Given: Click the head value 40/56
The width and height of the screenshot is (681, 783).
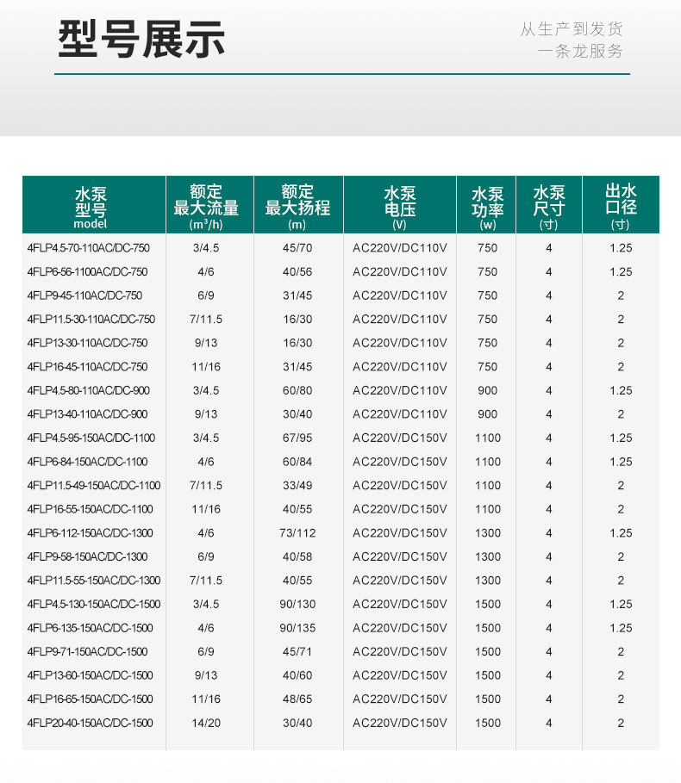Looking at the screenshot, I should 297,271.
